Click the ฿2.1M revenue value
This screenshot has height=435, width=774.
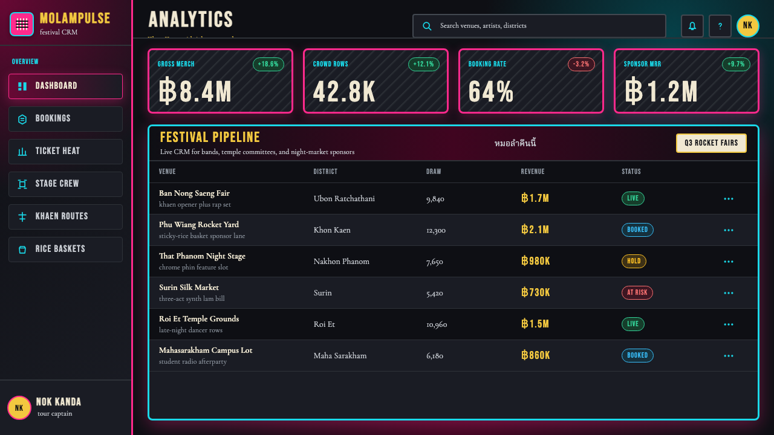click(535, 230)
